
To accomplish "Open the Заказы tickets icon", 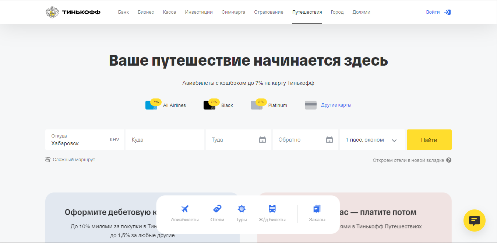I will pos(317,209).
